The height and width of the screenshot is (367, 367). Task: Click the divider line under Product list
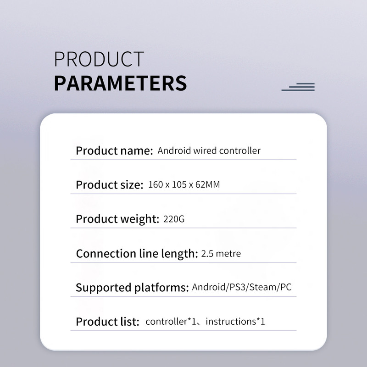coord(183,330)
